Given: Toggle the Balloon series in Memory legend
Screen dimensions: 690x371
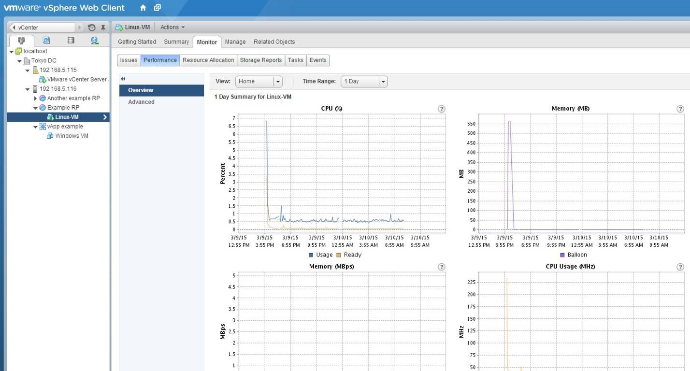Looking at the screenshot, I should click(574, 255).
